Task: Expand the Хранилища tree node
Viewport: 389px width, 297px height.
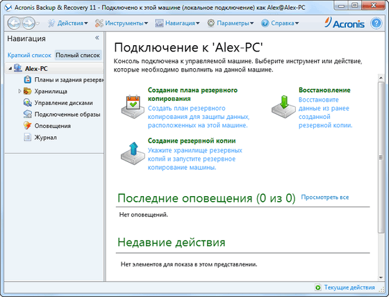Action: coord(19,91)
